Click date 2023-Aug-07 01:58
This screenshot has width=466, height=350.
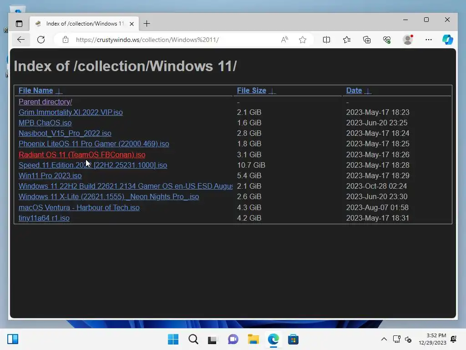(377, 207)
